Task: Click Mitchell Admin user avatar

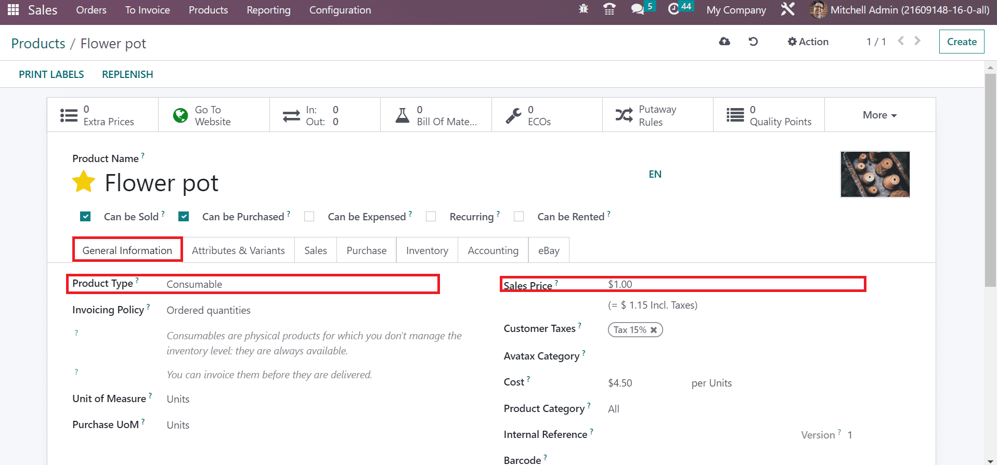Action: (818, 10)
